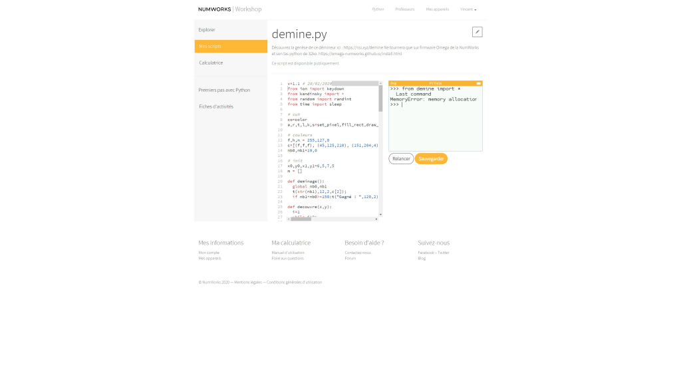Select Mes scripts in the sidebar
Viewport: 681px width, 383px height.
[231, 46]
